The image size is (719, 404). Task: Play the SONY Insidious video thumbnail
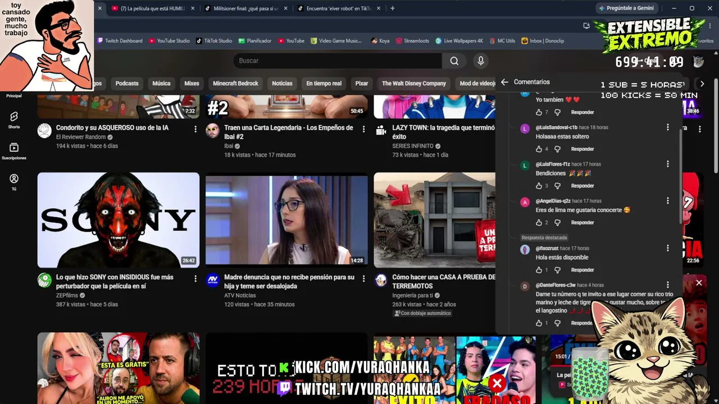coord(119,220)
